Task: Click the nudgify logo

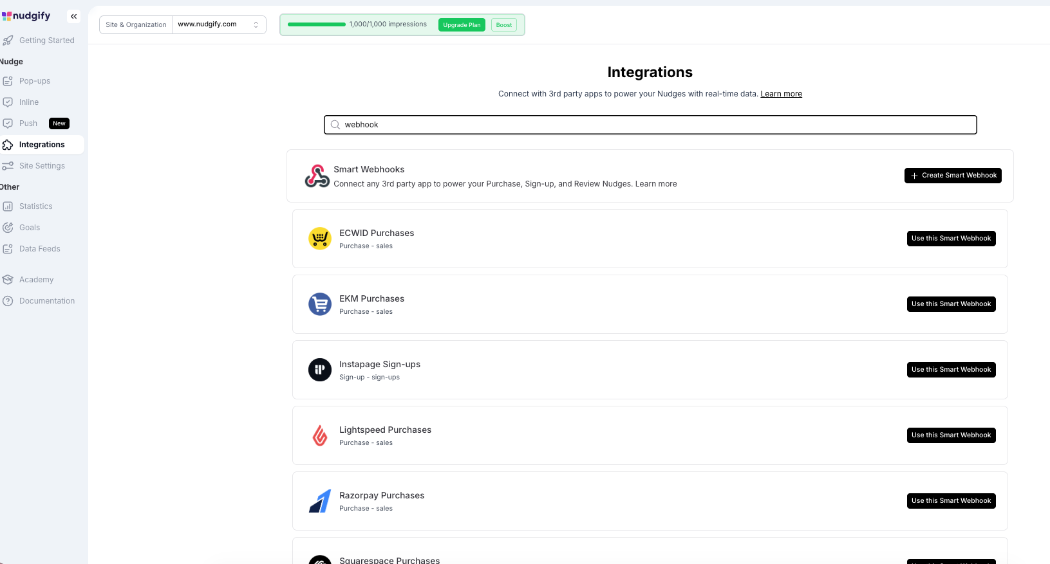Action: [x=26, y=15]
